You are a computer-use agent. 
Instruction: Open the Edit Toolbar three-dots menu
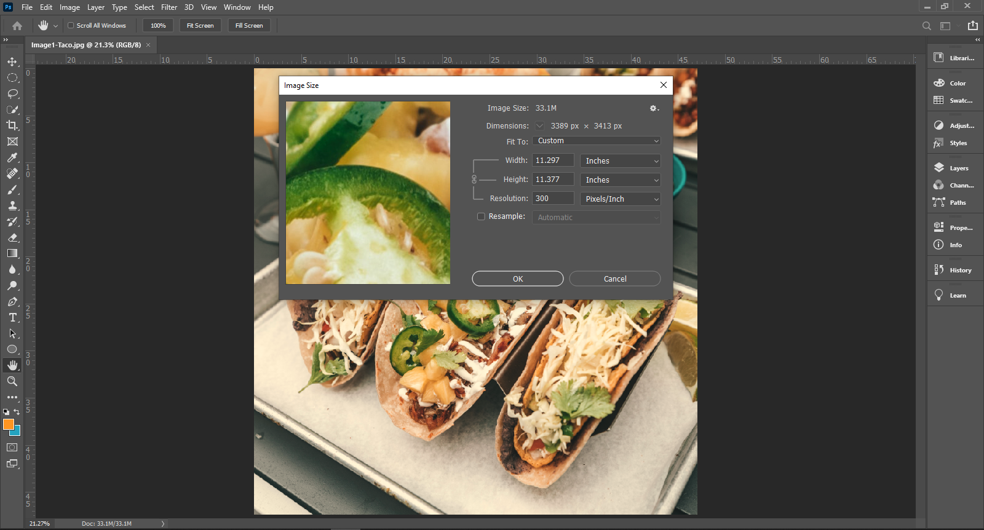[12, 397]
